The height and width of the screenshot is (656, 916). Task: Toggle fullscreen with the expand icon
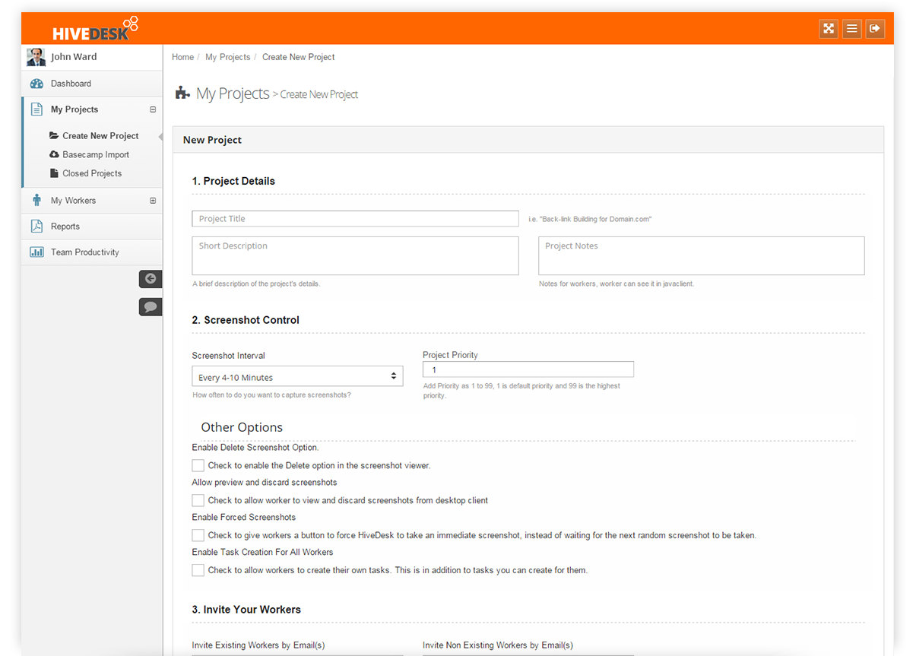829,29
